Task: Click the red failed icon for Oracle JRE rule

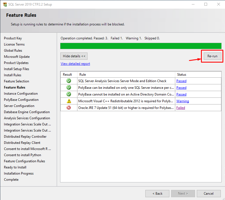Action: coord(69,108)
